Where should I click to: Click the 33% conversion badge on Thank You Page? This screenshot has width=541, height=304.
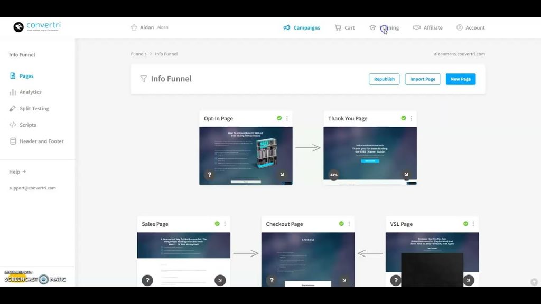pos(333,175)
